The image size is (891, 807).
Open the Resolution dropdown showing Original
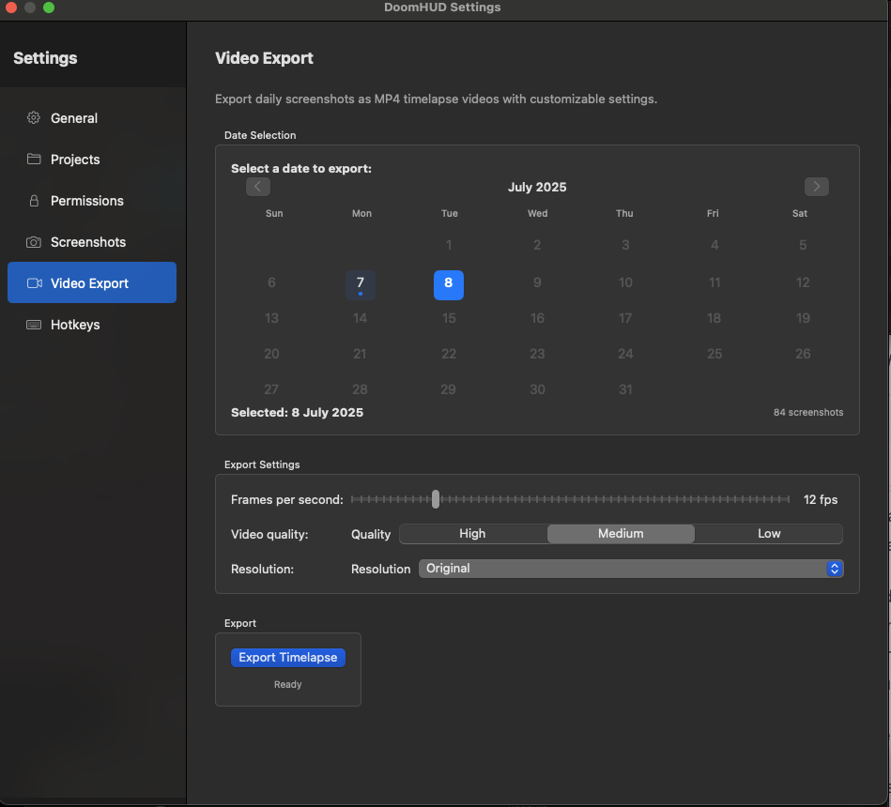[x=631, y=569]
